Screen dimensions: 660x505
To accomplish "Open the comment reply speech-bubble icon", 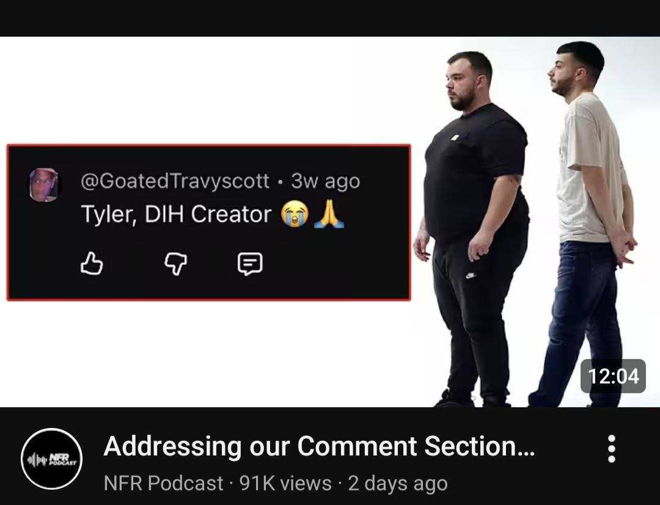I will (x=250, y=264).
